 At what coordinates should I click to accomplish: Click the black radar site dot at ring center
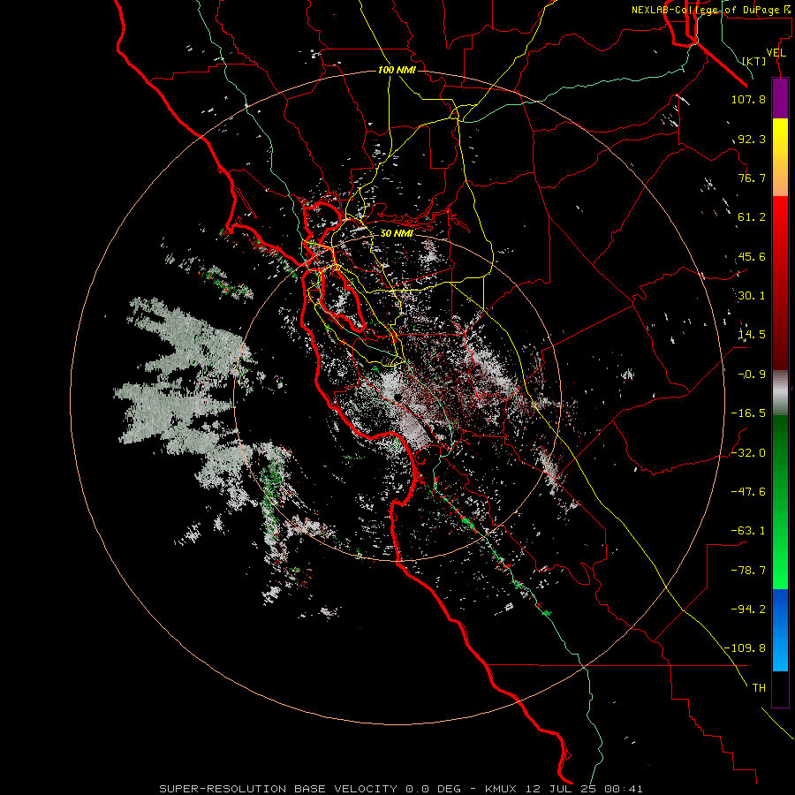[x=397, y=397]
